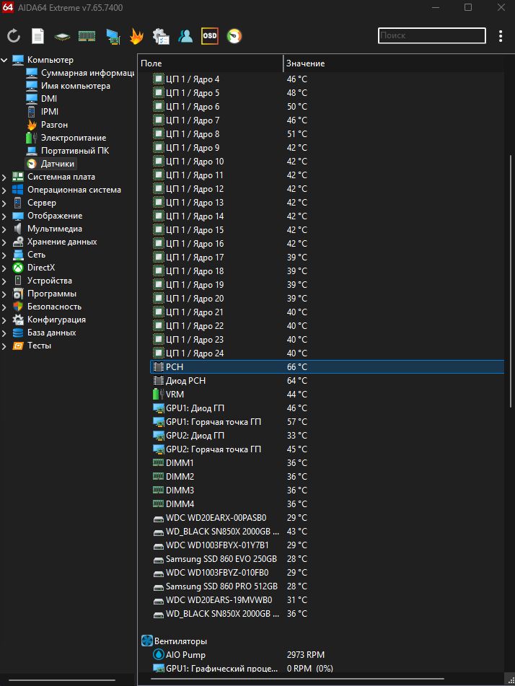Expand the Сервер tree node
This screenshot has width=515, height=686.
pos(4,203)
